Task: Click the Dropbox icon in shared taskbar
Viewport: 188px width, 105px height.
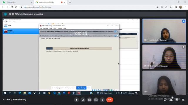Action: (35, 93)
